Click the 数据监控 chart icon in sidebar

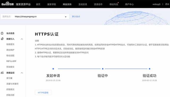2,73
